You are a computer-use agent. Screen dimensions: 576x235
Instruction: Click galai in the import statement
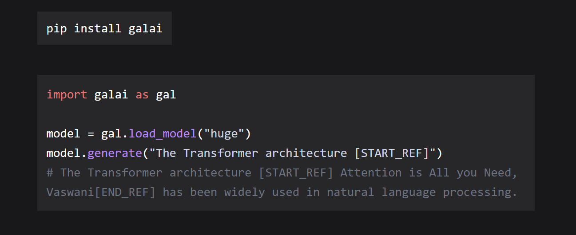[111, 95]
